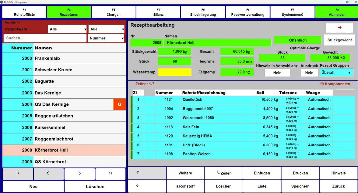Go to previous recipe page
358x193 pixels.
click(x=49, y=173)
